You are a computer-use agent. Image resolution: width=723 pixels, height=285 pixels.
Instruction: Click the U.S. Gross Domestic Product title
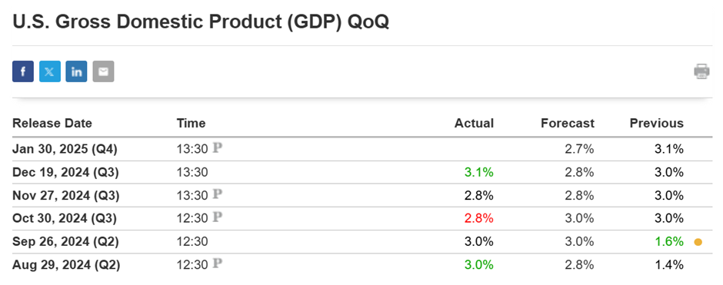point(201,22)
